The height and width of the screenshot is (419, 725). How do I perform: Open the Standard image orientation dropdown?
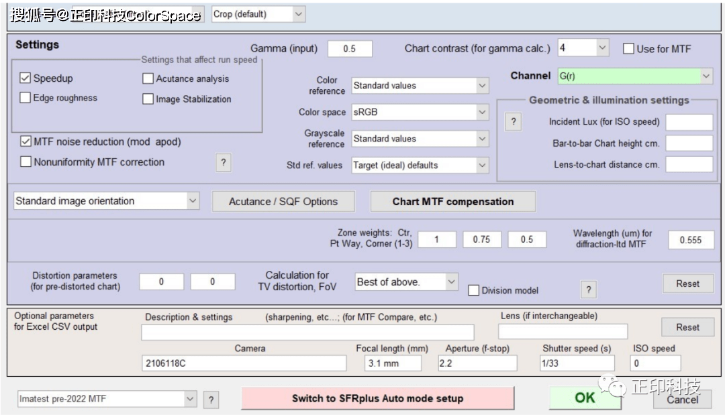tap(107, 201)
